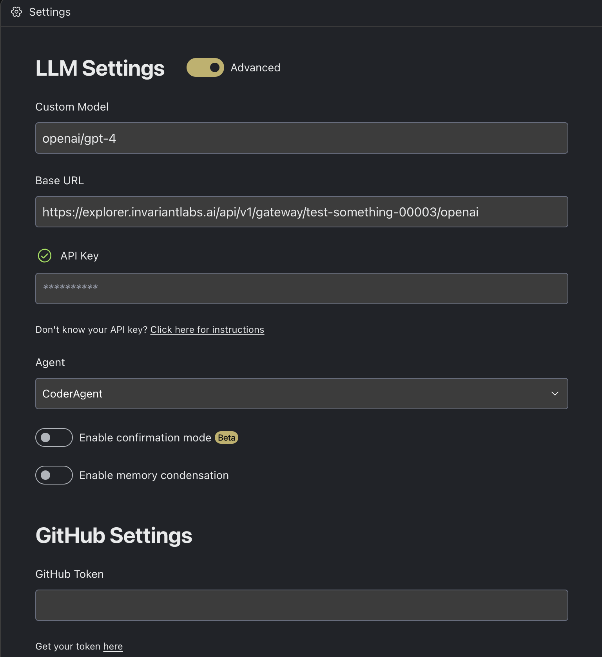The height and width of the screenshot is (657, 602).
Task: Click the chevron arrow in Agent dropdown
Action: tap(555, 394)
